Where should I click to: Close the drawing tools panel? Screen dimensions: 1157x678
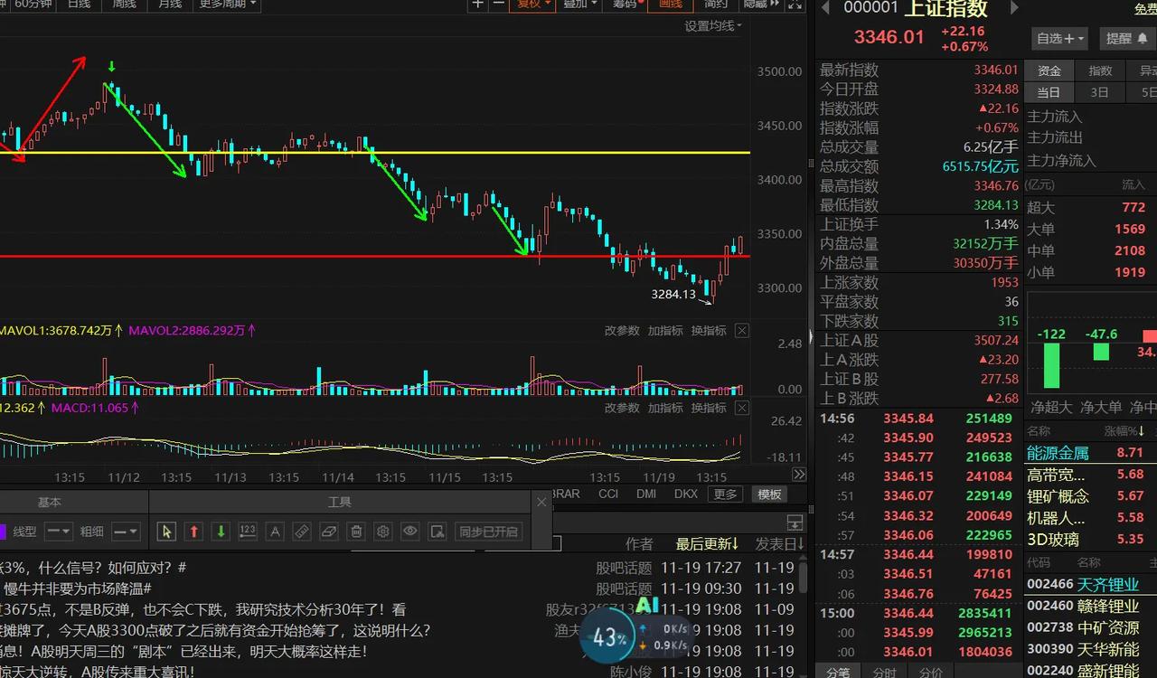pos(541,502)
